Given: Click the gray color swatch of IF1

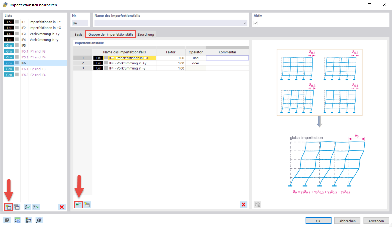Looking at the screenshot, I should click(17, 22).
